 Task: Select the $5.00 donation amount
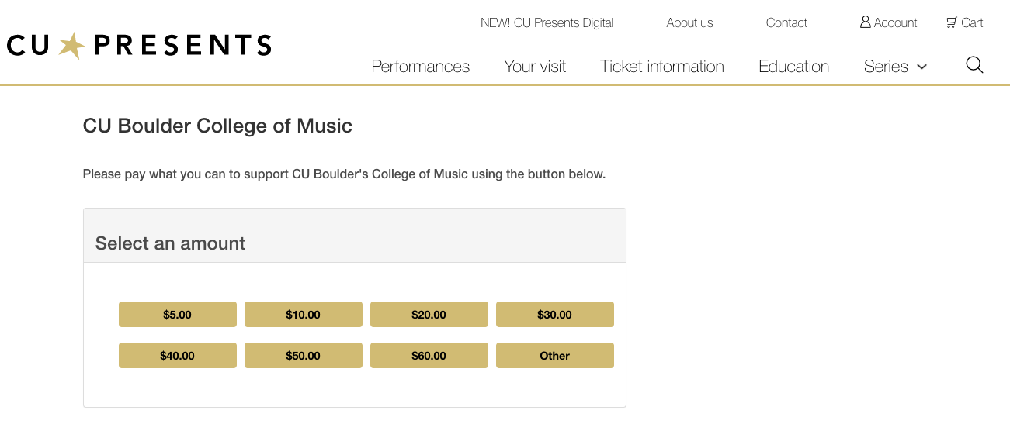tap(178, 315)
